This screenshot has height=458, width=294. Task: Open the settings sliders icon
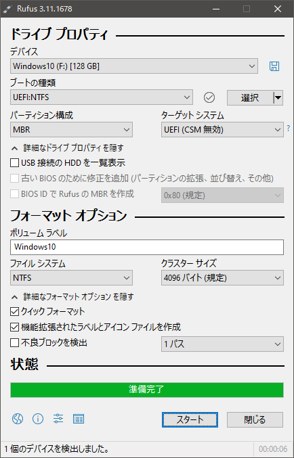[58, 419]
